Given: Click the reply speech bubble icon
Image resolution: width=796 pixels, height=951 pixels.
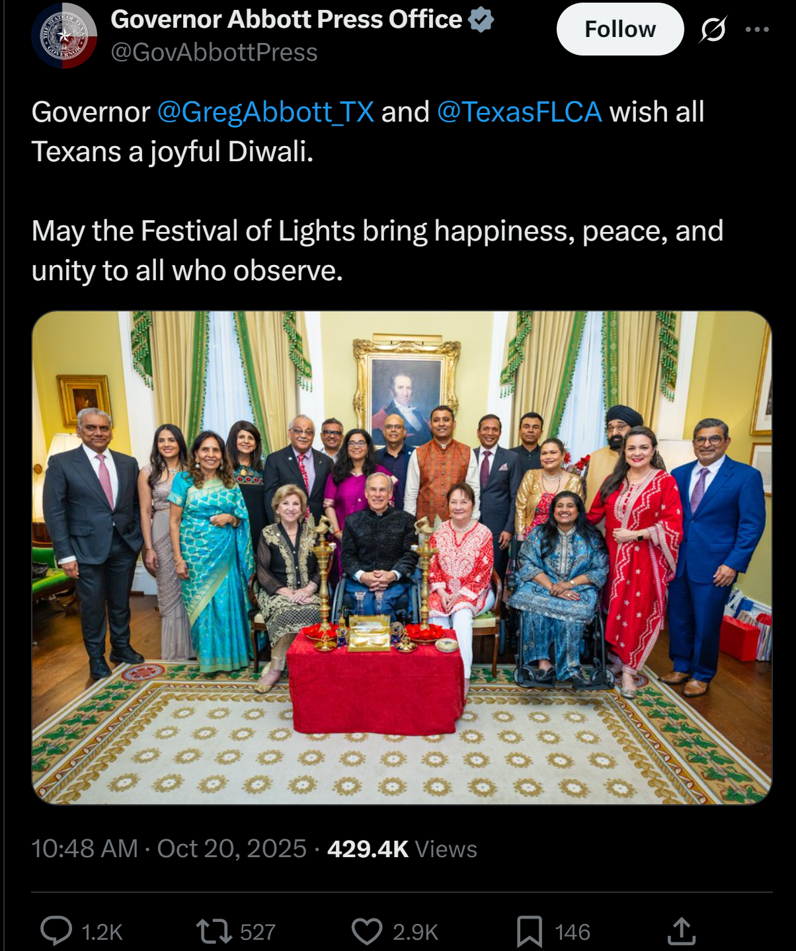Looking at the screenshot, I should click(x=56, y=931).
